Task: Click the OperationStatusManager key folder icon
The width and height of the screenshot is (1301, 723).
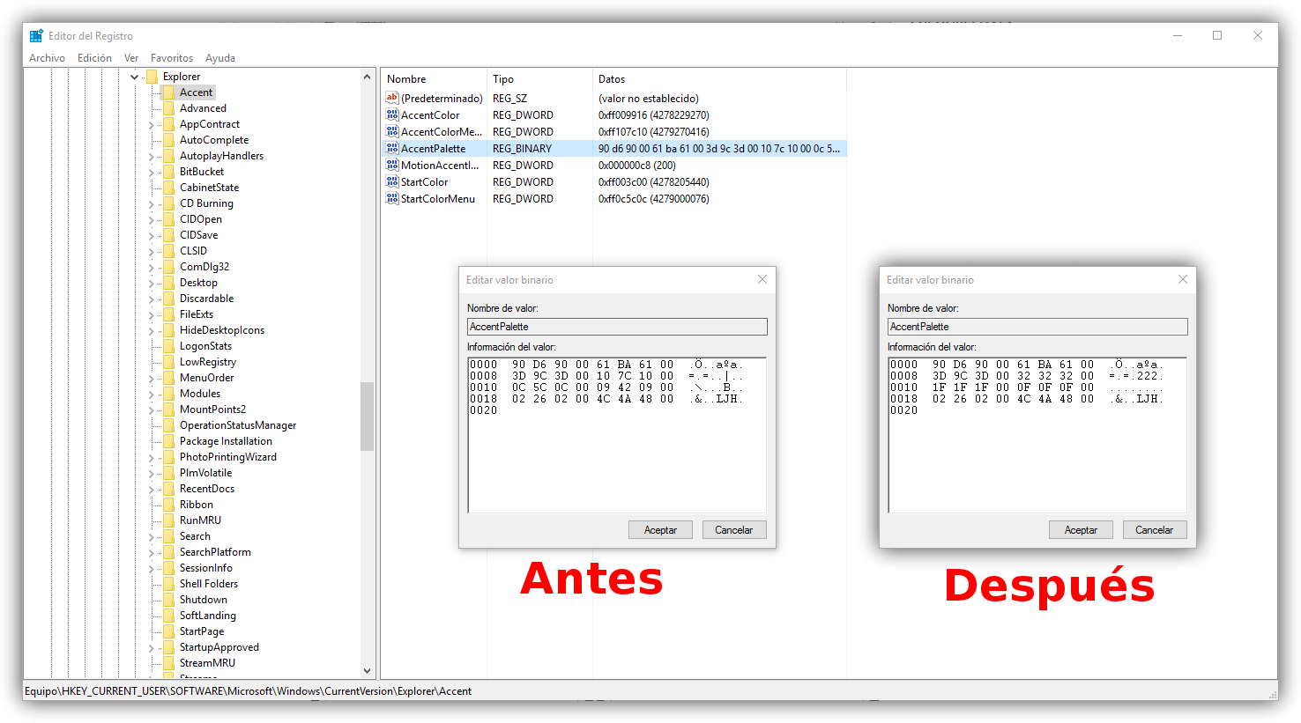Action: point(168,425)
